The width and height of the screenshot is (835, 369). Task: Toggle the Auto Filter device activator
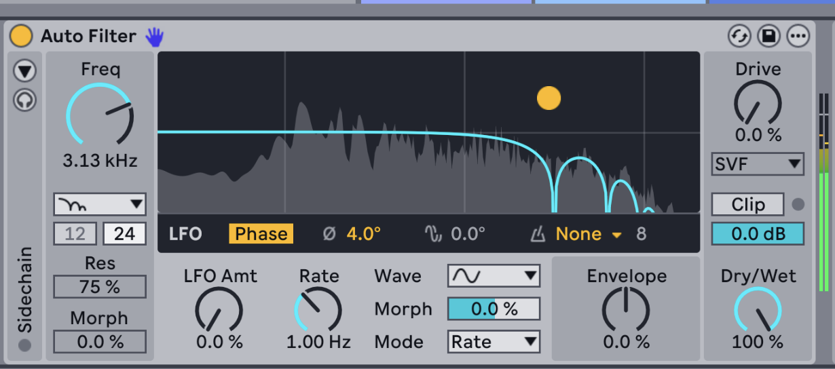[21, 36]
